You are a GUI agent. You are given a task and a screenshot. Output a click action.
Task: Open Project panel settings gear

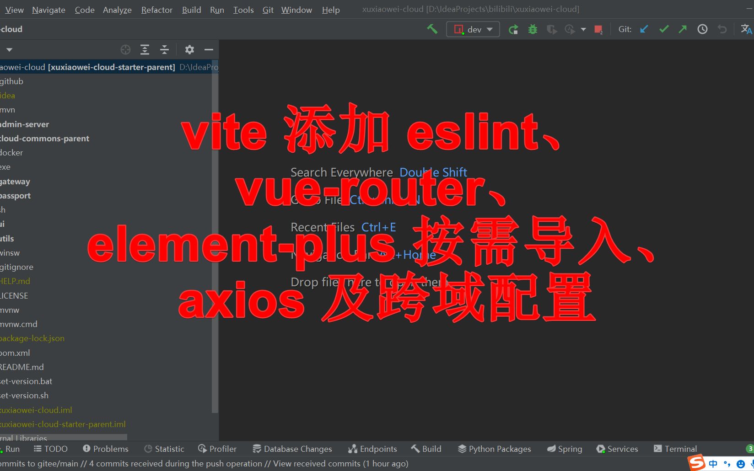(189, 49)
